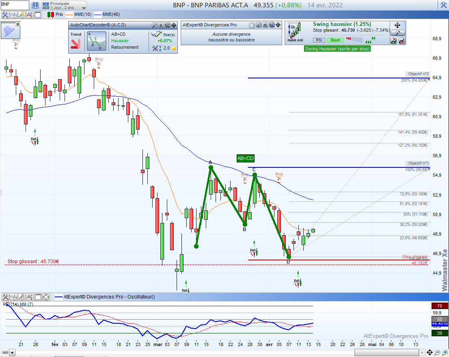Click the Prix legend label
Viewport: 449px width, 357px height.
(59, 15)
